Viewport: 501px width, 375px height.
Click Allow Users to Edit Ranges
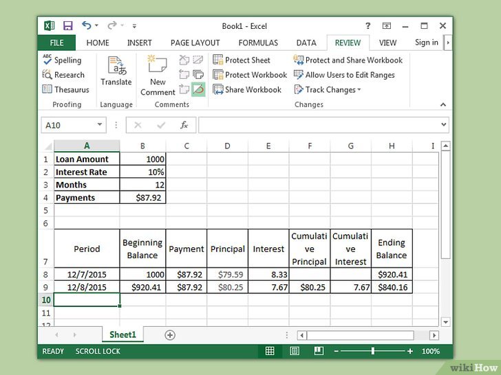click(x=344, y=75)
